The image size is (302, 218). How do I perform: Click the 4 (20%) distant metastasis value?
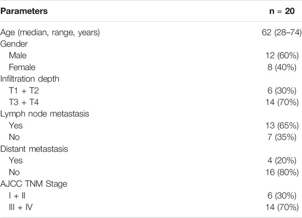(x=282, y=161)
